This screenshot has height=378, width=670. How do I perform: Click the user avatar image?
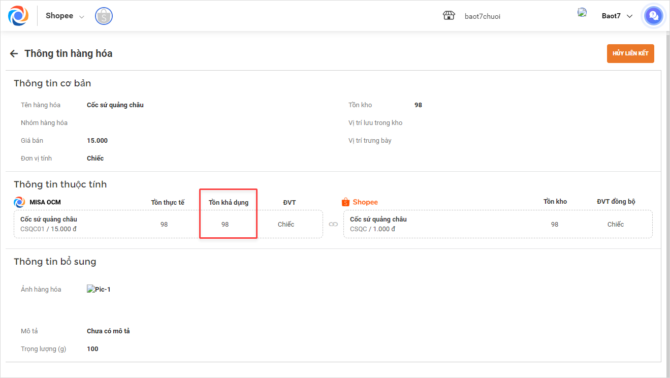(x=582, y=13)
